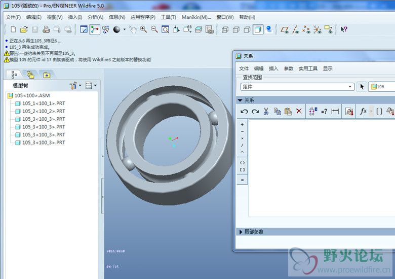Image resolution: width=395 pixels, height=279 pixels.
Task: Expand the 局部参数 section
Action: click(x=241, y=232)
